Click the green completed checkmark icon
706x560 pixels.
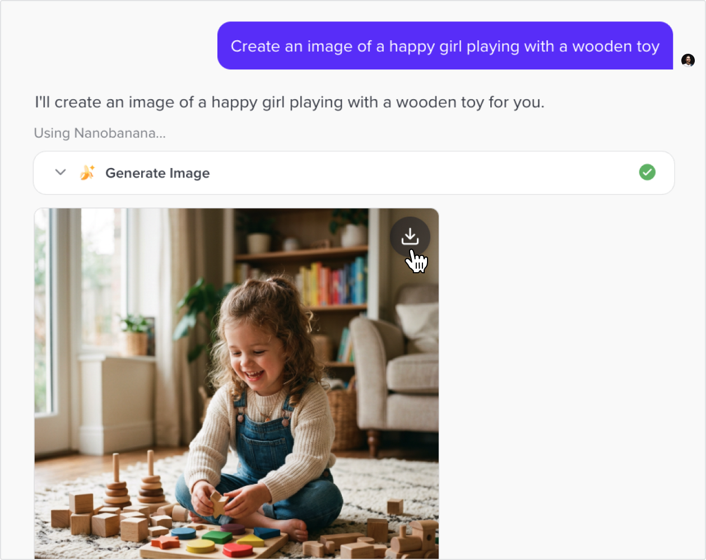647,172
